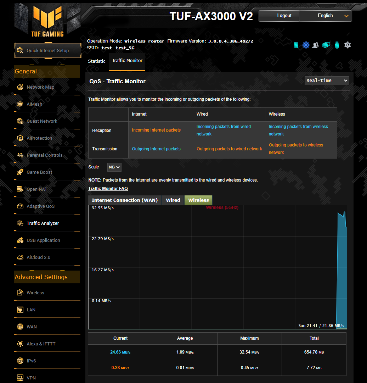This screenshot has width=367, height=383.
Task: Click the connected clients monitors icon
Action: (326, 45)
